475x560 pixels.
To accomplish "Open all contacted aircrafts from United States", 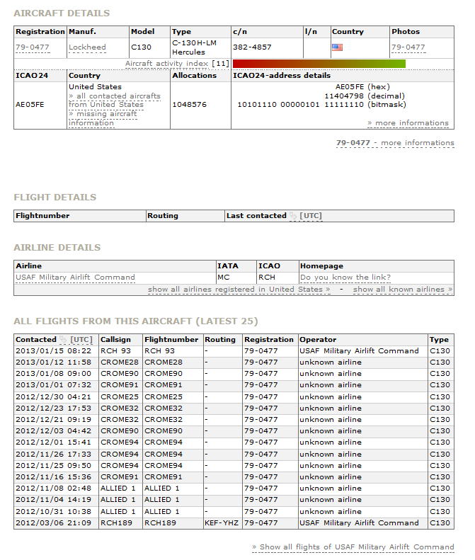I will click(x=115, y=101).
